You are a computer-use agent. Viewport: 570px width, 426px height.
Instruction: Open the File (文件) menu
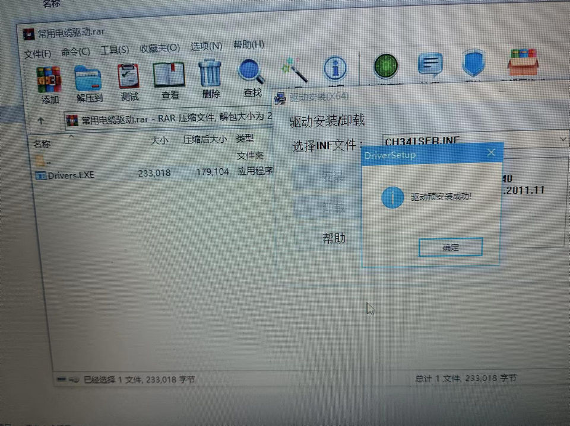coord(37,54)
